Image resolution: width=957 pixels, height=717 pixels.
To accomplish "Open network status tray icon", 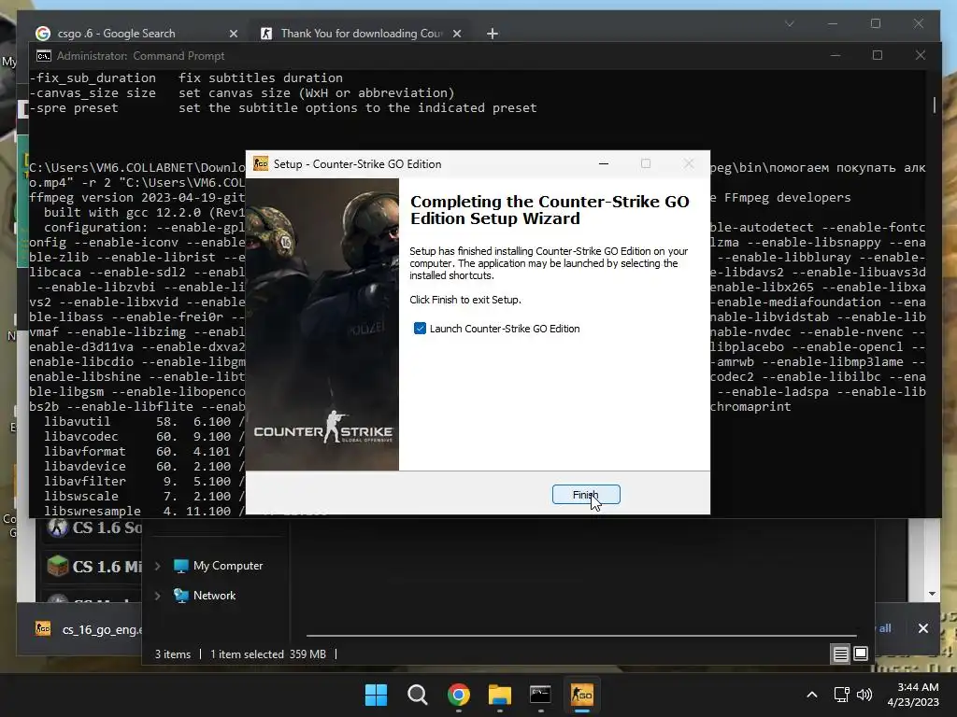I will coord(842,695).
